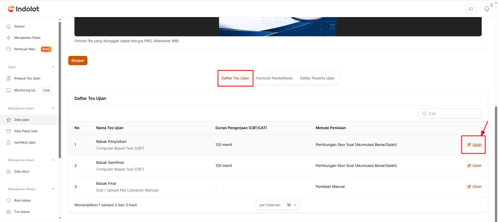Viewport: 498px width, 222px height.
Task: Switch to Daftar Peserta Ujian tab
Action: (317, 78)
